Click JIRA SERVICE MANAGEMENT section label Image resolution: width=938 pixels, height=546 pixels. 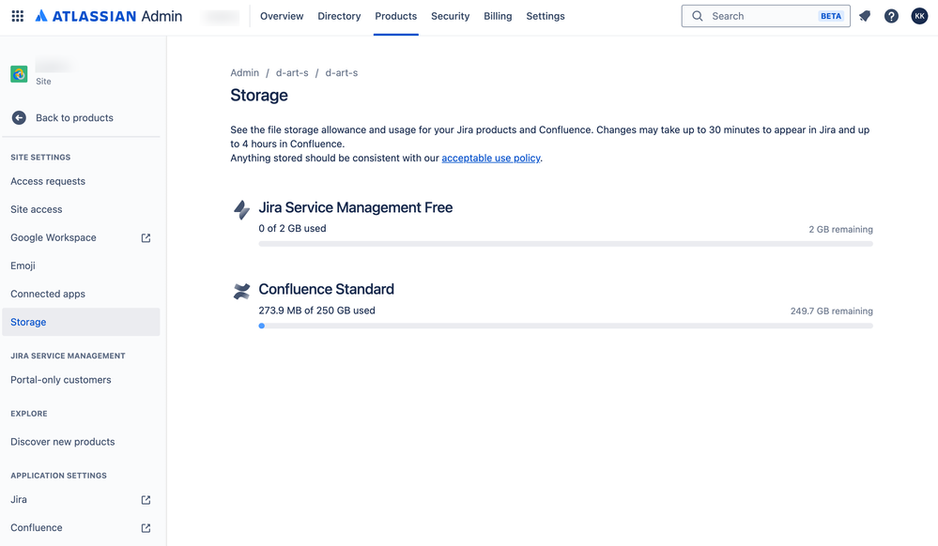point(69,356)
